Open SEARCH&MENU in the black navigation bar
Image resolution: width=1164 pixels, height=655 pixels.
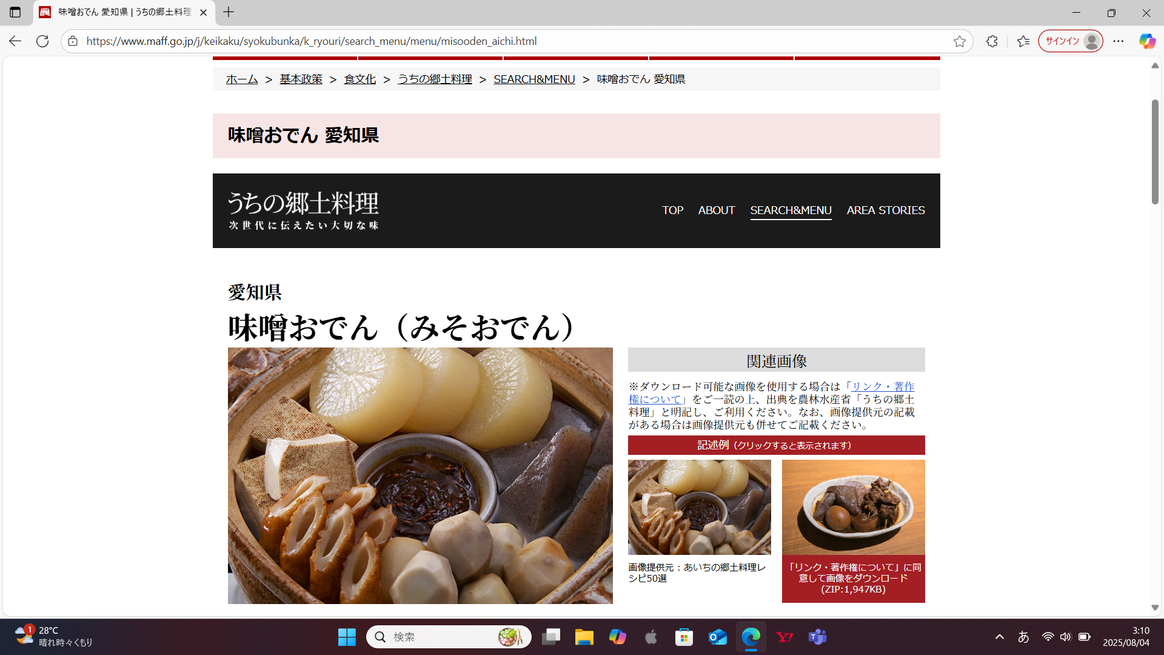pos(791,210)
